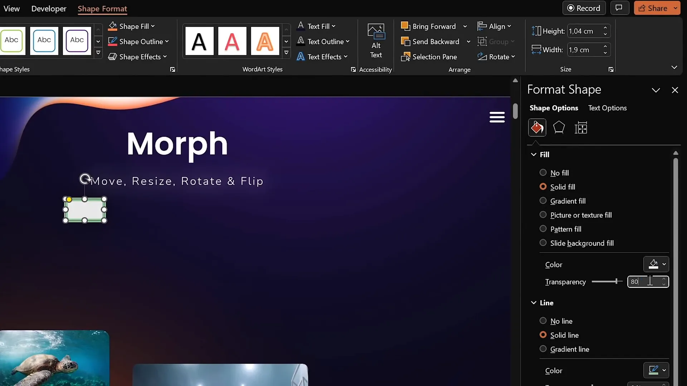Collapse the ribbon with the chevron
The height and width of the screenshot is (386, 687).
pos(674,67)
